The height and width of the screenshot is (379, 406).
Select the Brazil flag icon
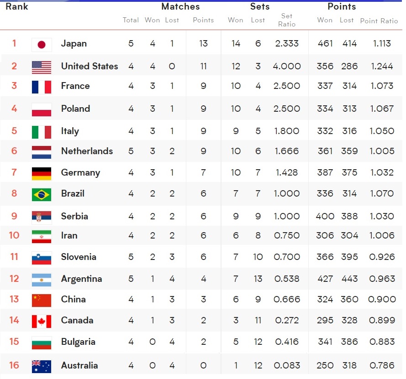(x=42, y=194)
